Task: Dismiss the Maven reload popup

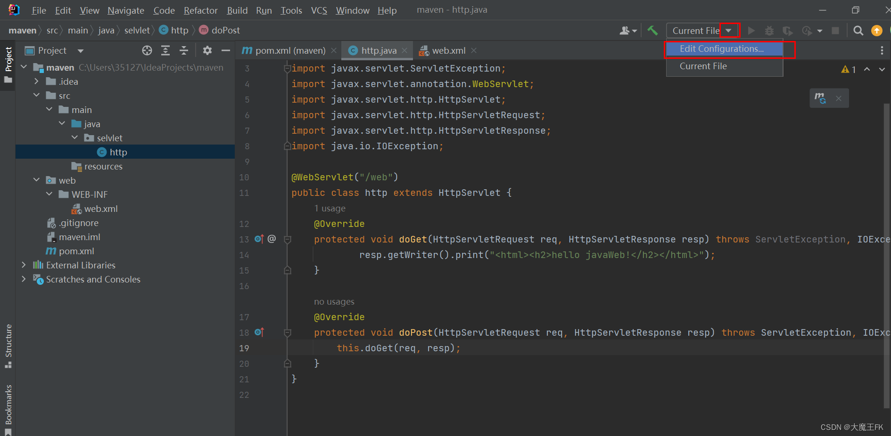Action: [839, 98]
